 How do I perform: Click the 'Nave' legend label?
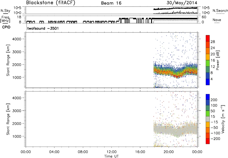coord(217,20)
